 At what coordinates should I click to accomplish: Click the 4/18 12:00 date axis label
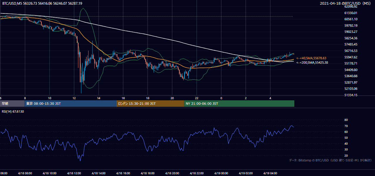tap(74, 173)
